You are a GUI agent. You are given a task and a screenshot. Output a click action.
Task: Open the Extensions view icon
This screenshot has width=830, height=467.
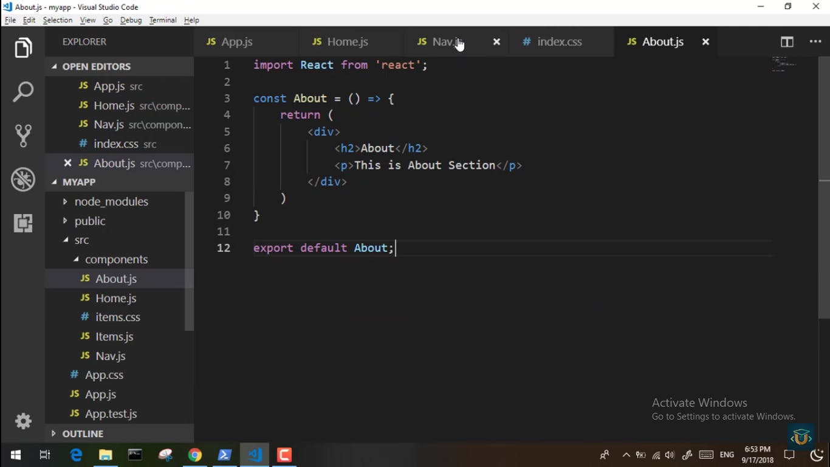point(23,223)
